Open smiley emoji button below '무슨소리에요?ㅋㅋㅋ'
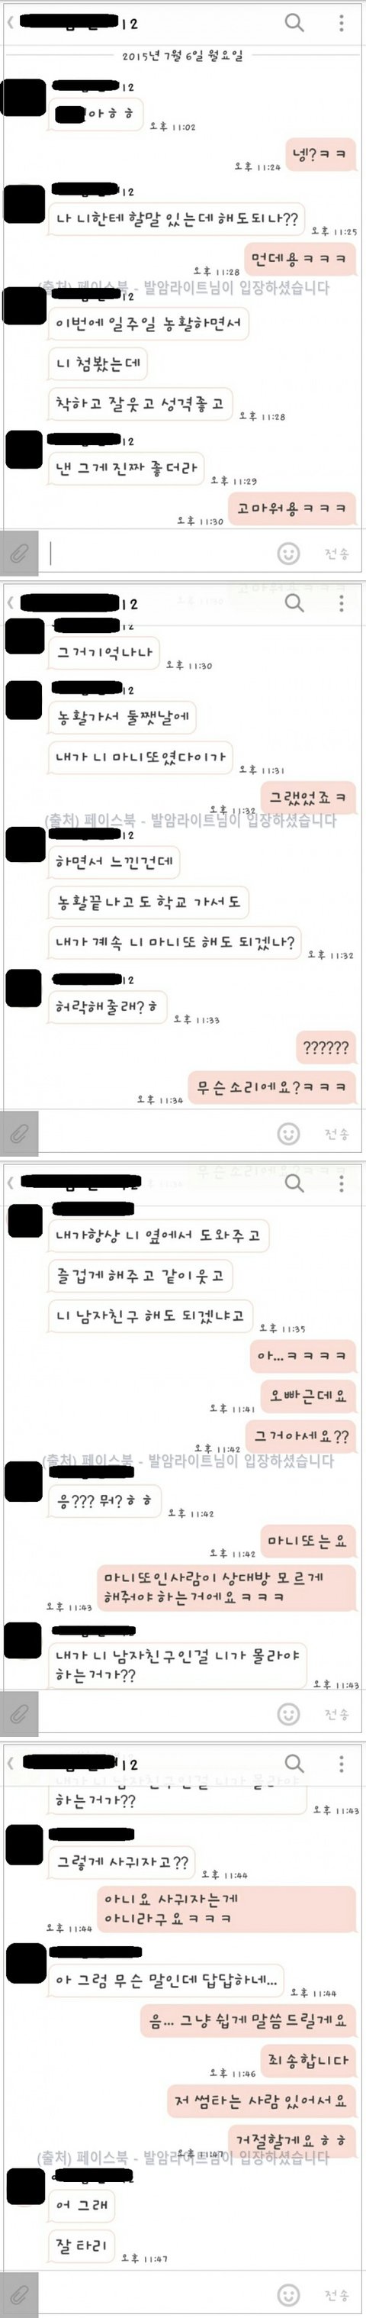The height and width of the screenshot is (2318, 366). click(287, 1133)
